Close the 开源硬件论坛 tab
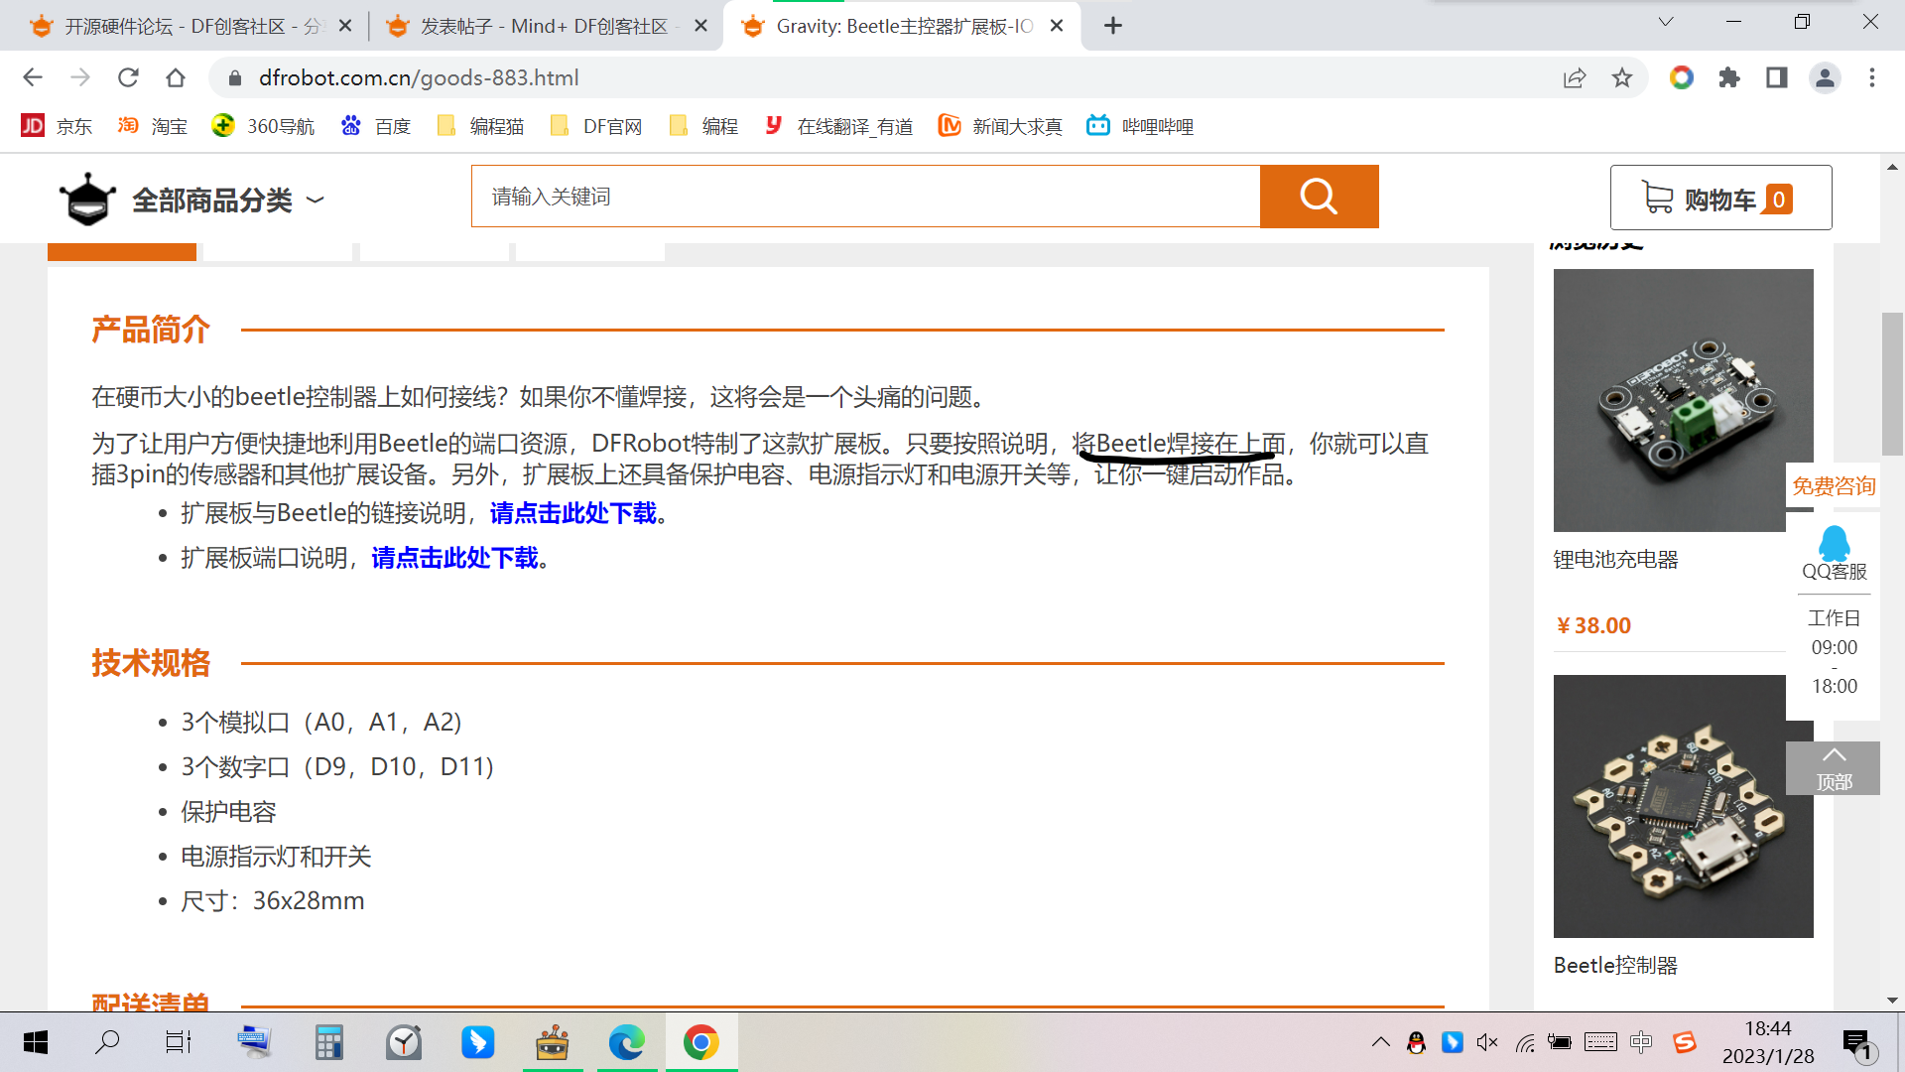The height and width of the screenshot is (1072, 1905). (345, 26)
